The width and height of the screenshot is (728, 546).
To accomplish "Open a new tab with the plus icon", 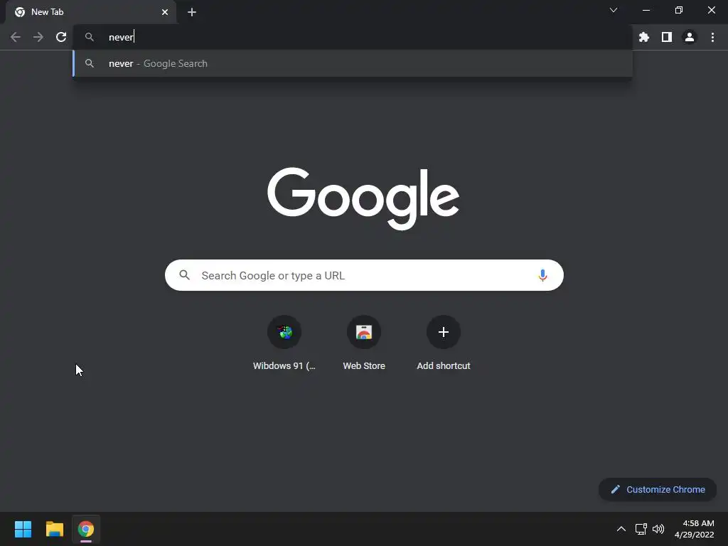I will pyautogui.click(x=192, y=12).
